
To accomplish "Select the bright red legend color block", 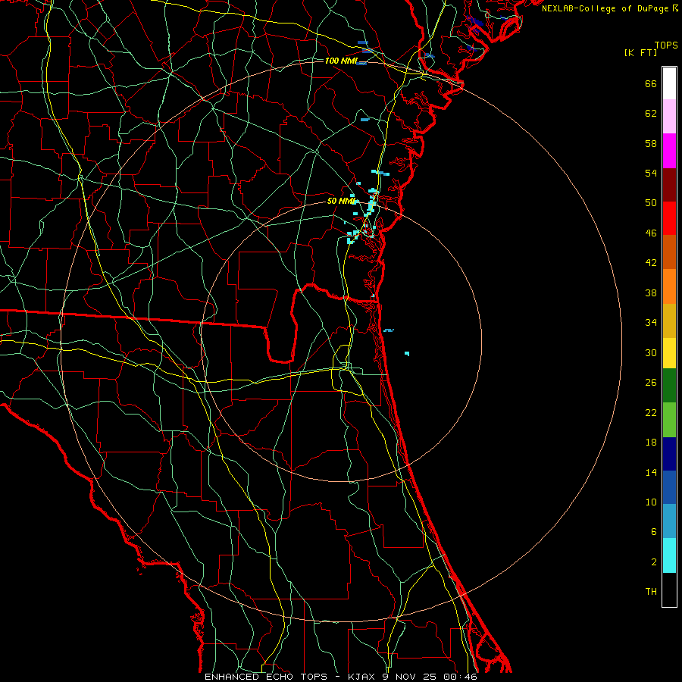I will 669,218.
